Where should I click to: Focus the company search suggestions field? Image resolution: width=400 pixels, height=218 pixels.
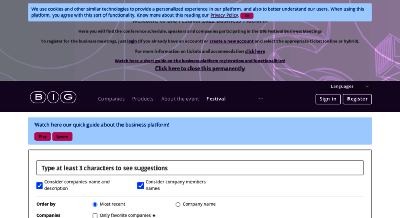tap(200, 167)
